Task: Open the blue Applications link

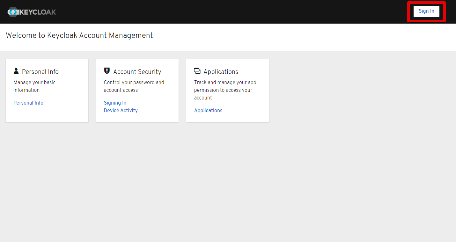Action: (208, 110)
